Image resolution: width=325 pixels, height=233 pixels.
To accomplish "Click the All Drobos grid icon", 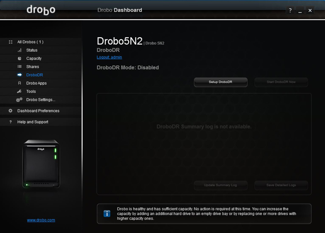I will click(11, 42).
